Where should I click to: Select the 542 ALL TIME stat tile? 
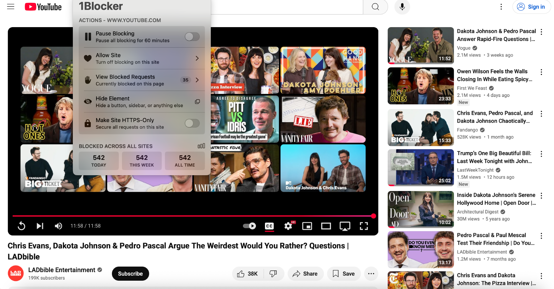click(185, 161)
